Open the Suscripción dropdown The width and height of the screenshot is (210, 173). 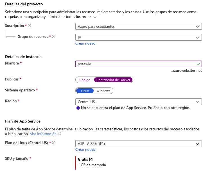(x=139, y=26)
